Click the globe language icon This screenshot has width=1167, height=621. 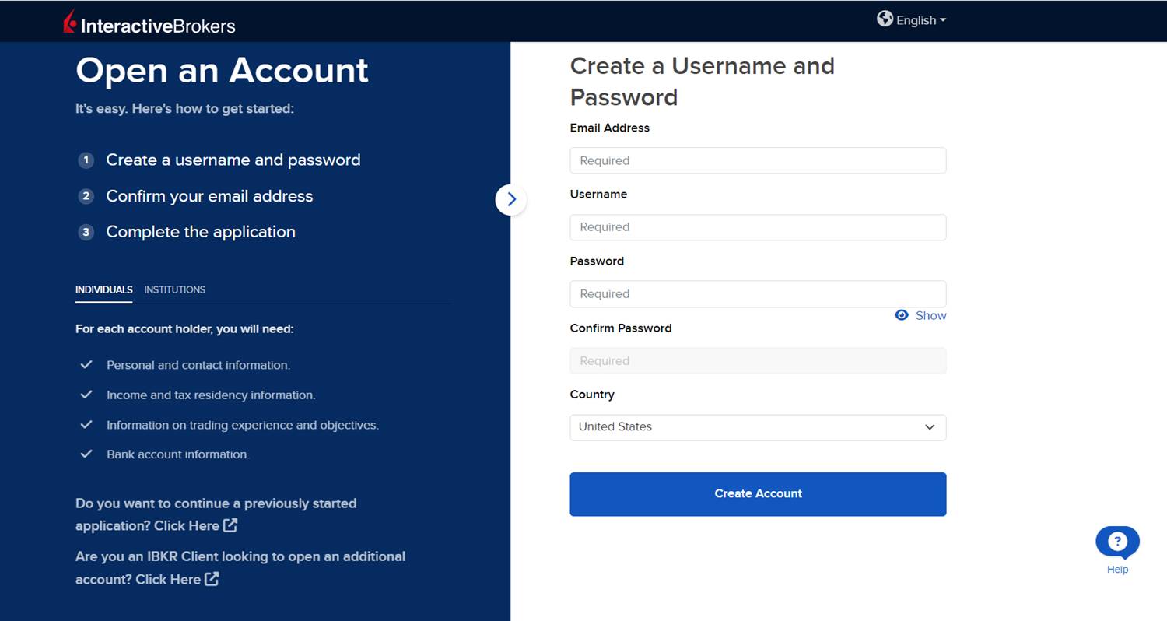click(885, 19)
